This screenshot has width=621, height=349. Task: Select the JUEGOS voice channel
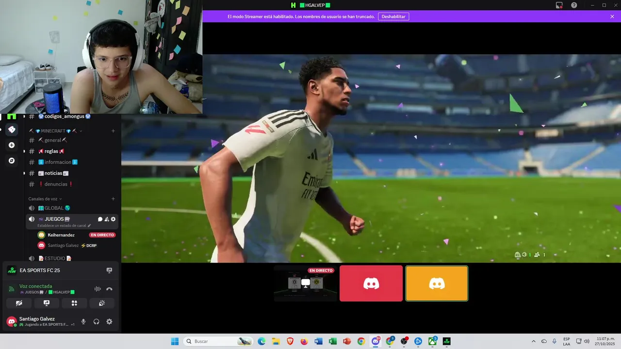coord(54,219)
